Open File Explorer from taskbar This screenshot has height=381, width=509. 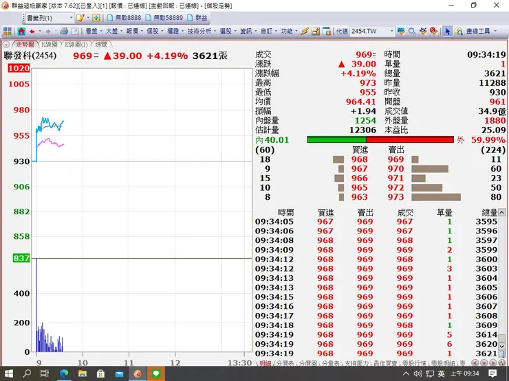click(82, 373)
